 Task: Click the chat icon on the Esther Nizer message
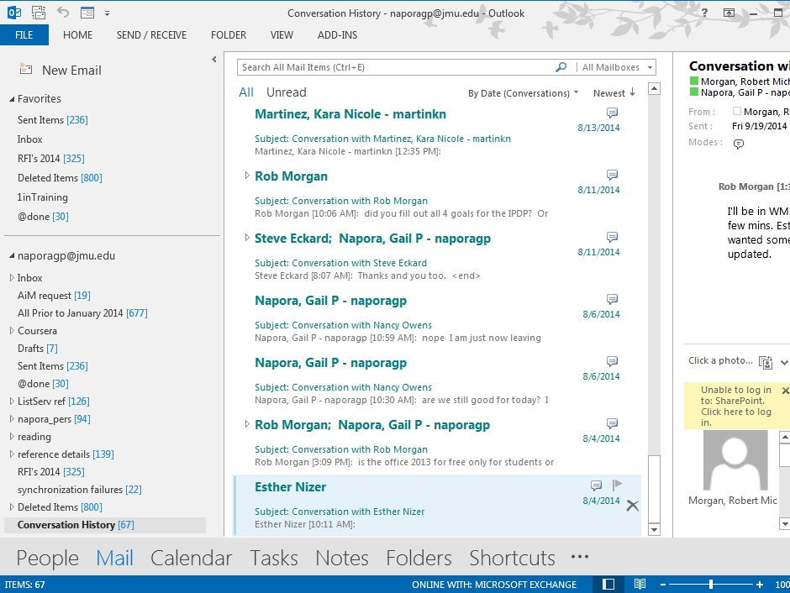(596, 485)
